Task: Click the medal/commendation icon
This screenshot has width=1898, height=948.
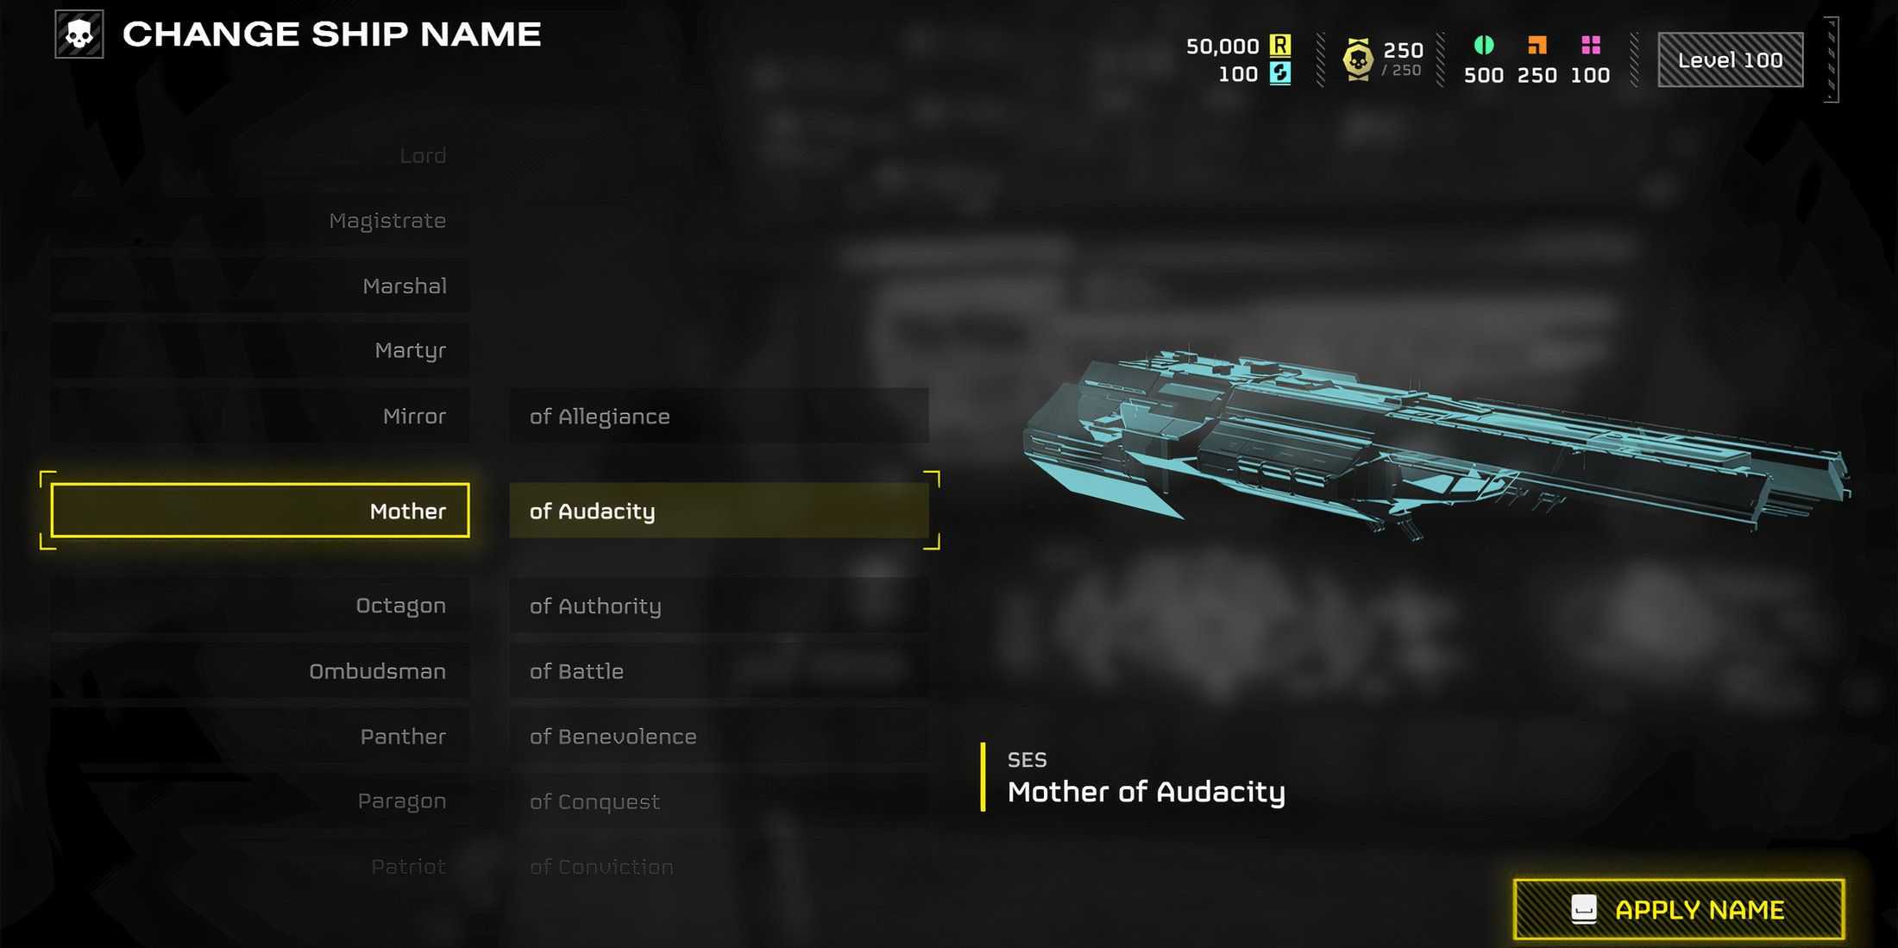Action: click(1352, 57)
